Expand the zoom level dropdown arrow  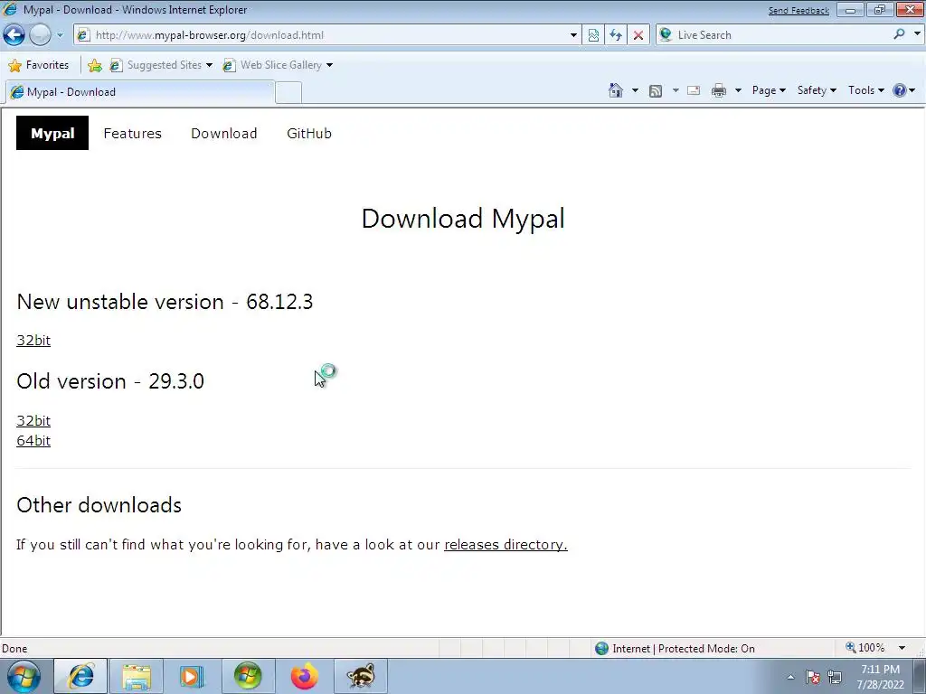coord(902,648)
